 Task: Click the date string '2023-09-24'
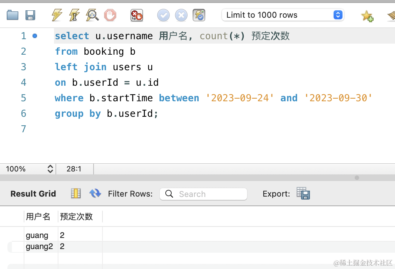(x=240, y=98)
